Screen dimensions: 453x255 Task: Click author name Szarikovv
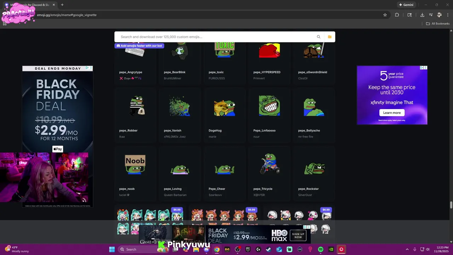pyautogui.click(x=215, y=195)
